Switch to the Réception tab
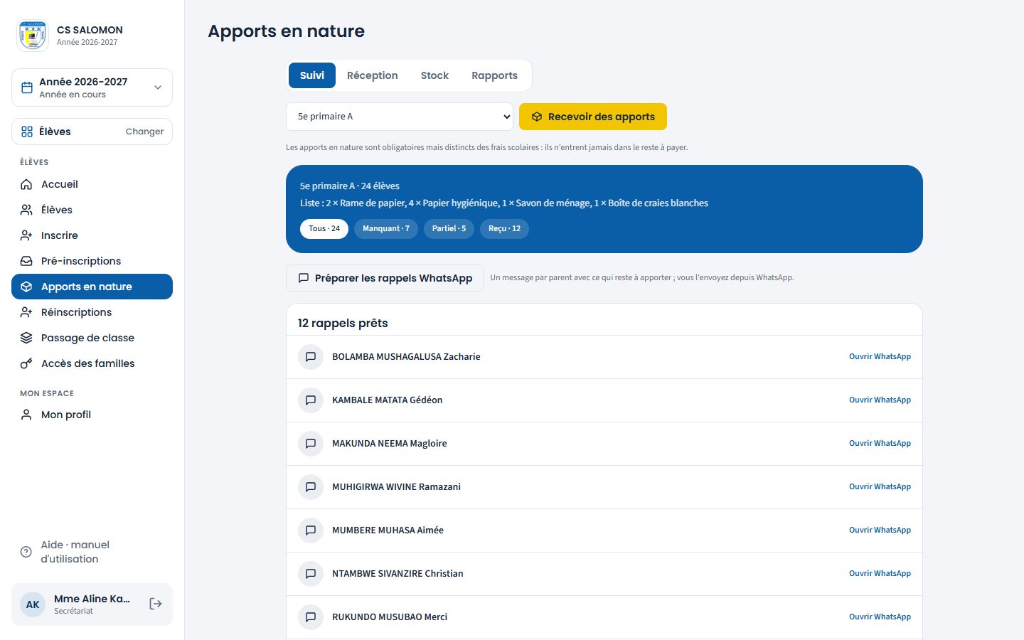 pos(373,75)
